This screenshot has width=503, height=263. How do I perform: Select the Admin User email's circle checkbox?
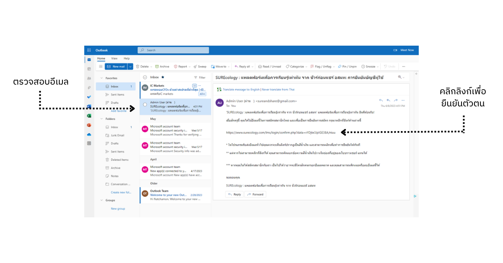click(145, 104)
